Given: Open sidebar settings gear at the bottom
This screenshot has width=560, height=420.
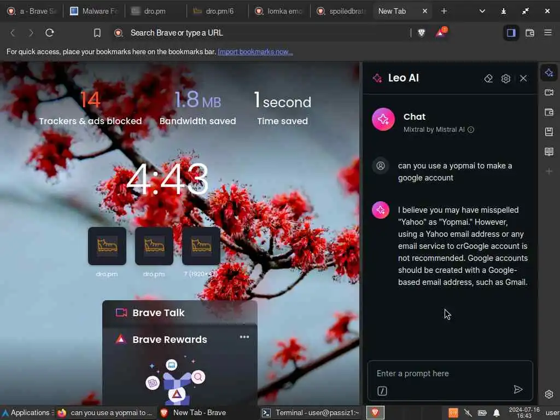Looking at the screenshot, I should click(x=549, y=394).
